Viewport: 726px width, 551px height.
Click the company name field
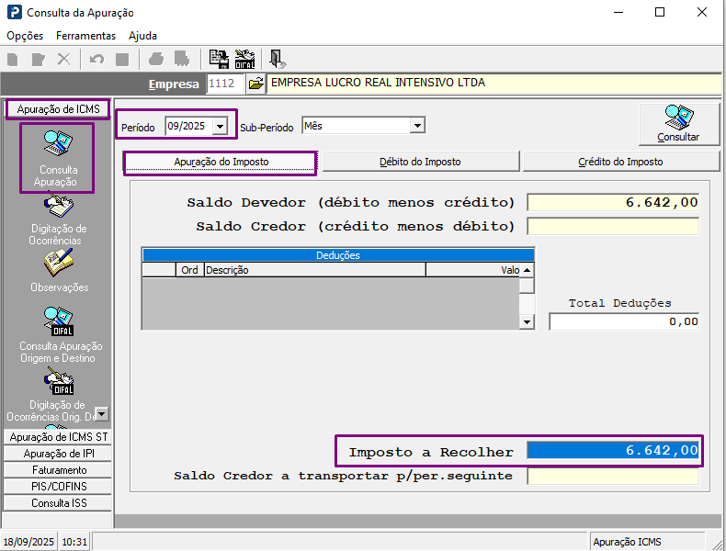494,84
